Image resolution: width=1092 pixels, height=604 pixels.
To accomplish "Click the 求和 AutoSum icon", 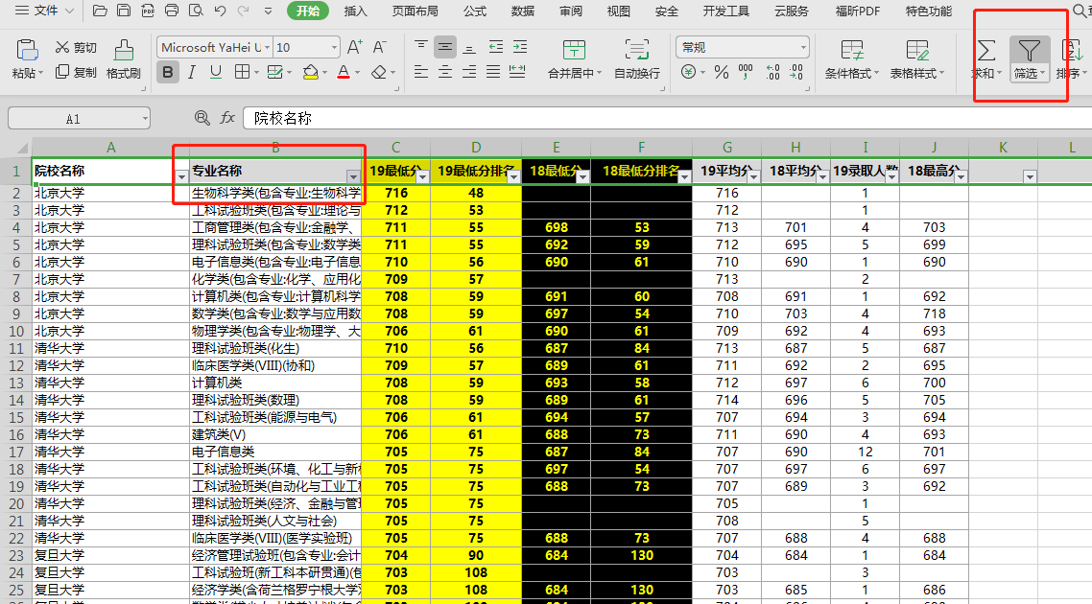I will [985, 48].
